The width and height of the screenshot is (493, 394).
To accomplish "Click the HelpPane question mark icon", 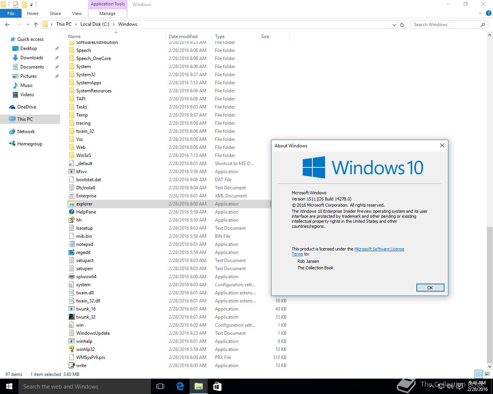I will [71, 212].
